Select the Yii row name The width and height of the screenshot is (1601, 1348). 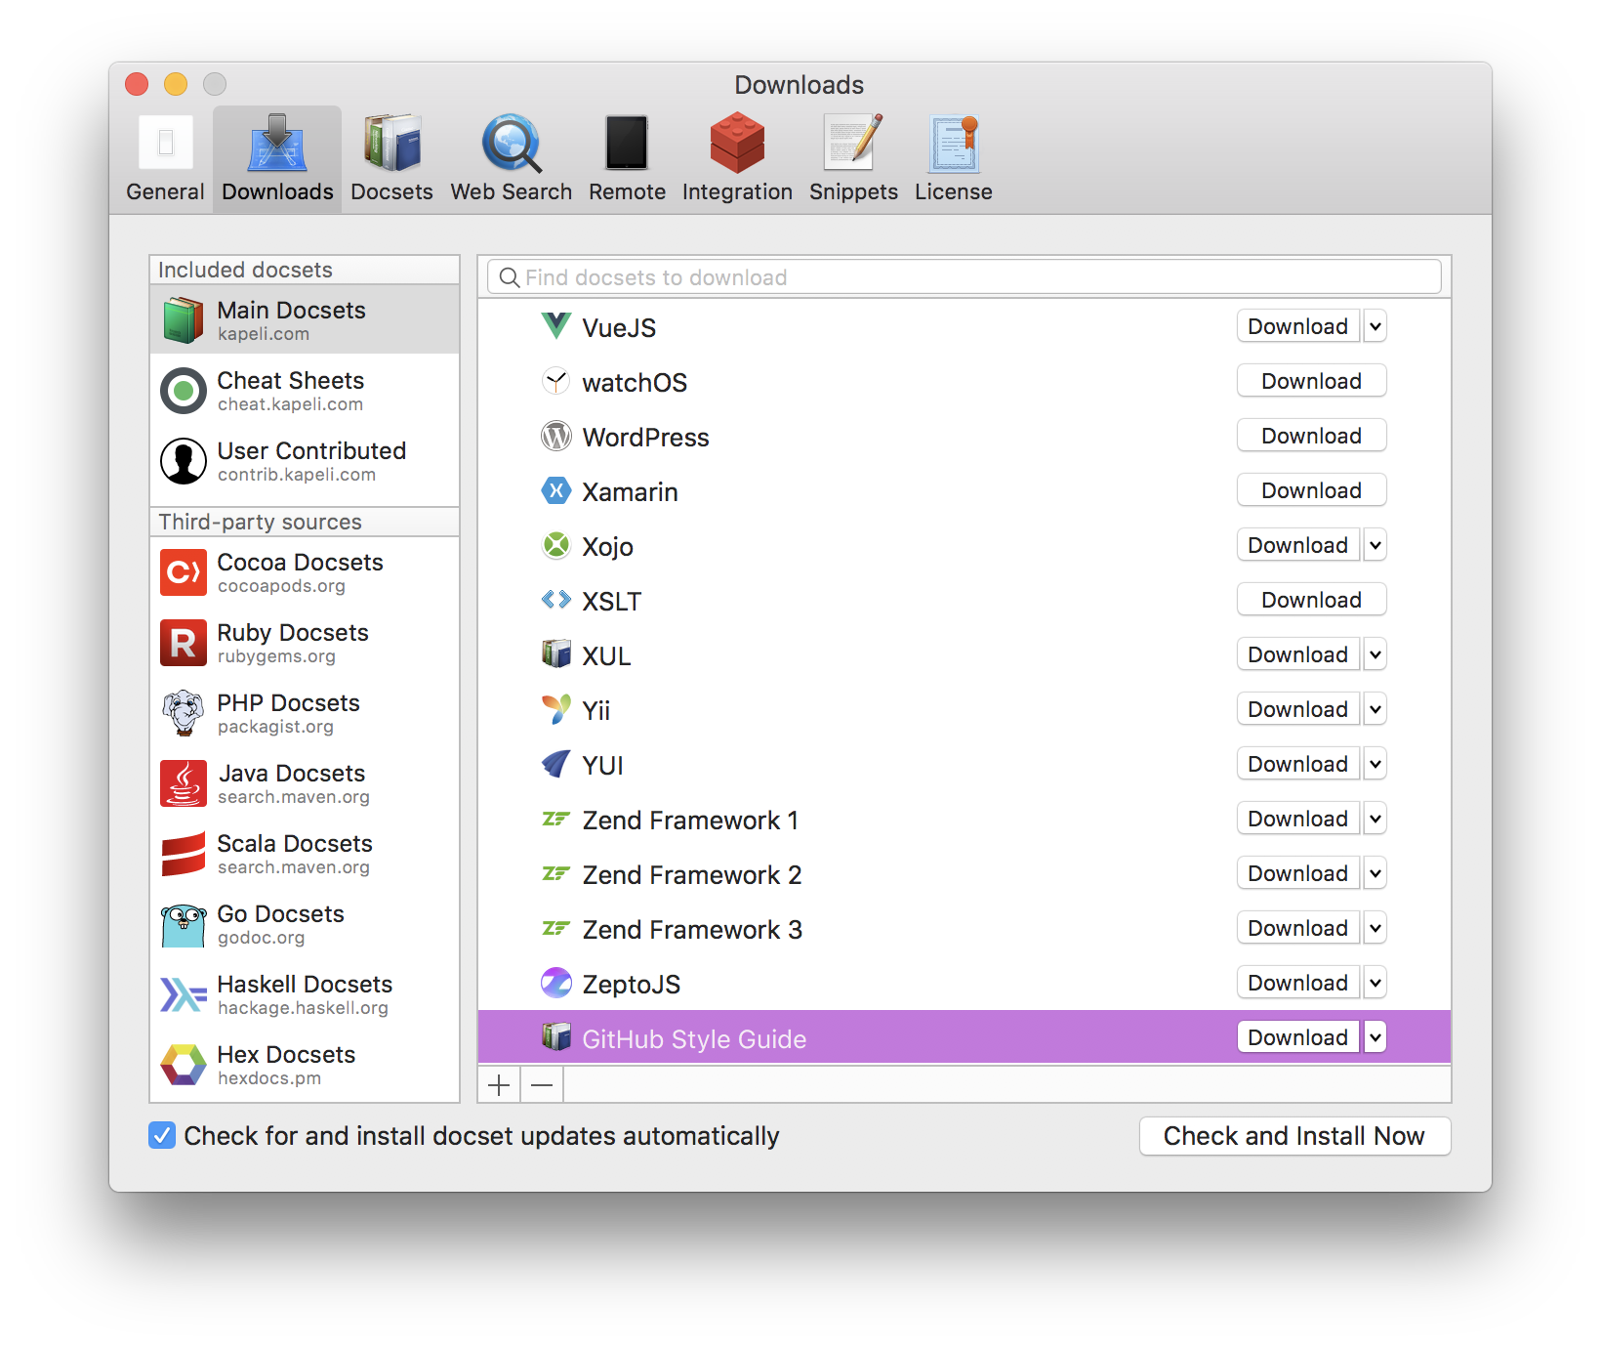point(595,711)
